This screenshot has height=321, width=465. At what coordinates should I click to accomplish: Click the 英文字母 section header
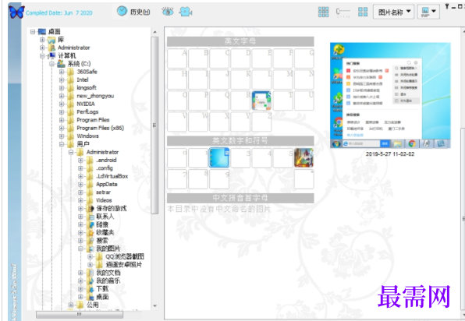click(240, 41)
